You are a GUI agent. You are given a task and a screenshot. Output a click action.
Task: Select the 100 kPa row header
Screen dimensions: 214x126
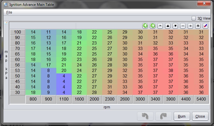(x=18, y=32)
